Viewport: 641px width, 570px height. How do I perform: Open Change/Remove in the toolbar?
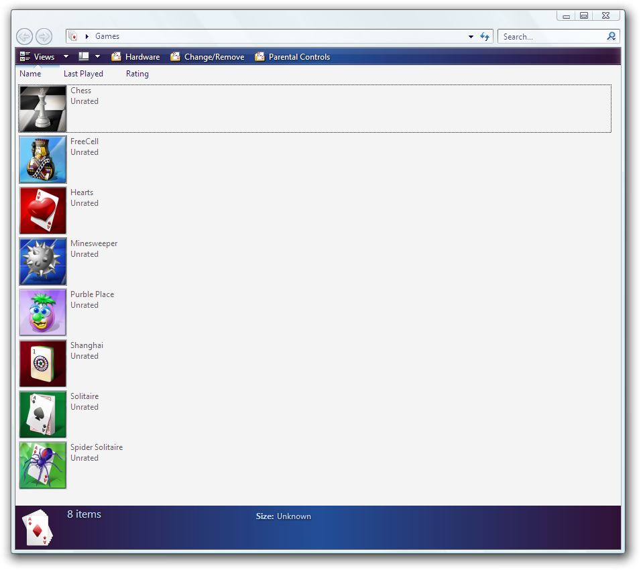click(x=207, y=57)
